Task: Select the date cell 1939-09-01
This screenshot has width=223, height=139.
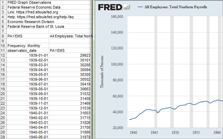Action: [x=28, y=94]
